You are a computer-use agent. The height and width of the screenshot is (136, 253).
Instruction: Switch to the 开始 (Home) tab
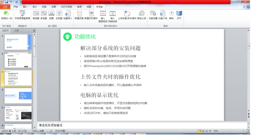point(15,7)
